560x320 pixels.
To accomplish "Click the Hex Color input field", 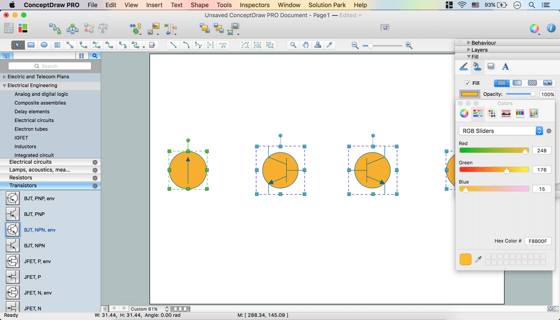I will coord(538,241).
